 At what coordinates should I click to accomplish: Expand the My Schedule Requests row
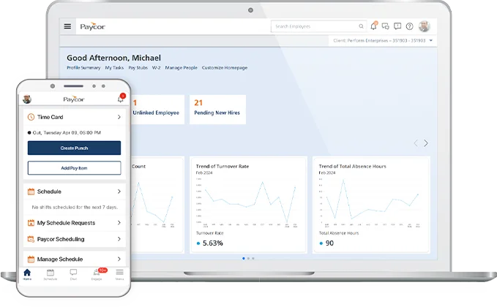(119, 222)
